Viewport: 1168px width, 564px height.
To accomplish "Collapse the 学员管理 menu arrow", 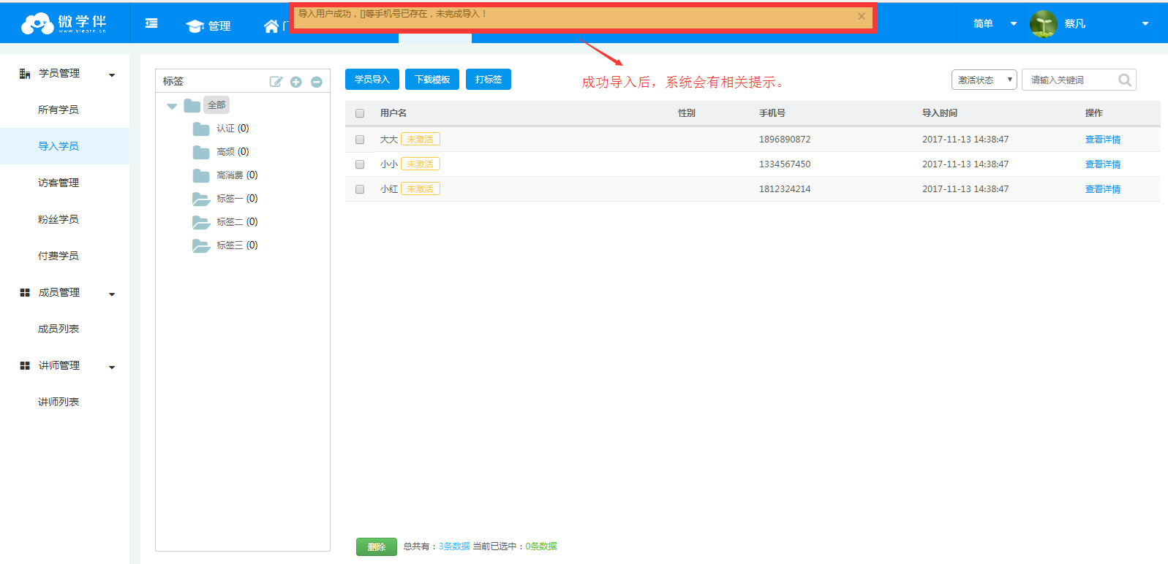I will tap(112, 75).
